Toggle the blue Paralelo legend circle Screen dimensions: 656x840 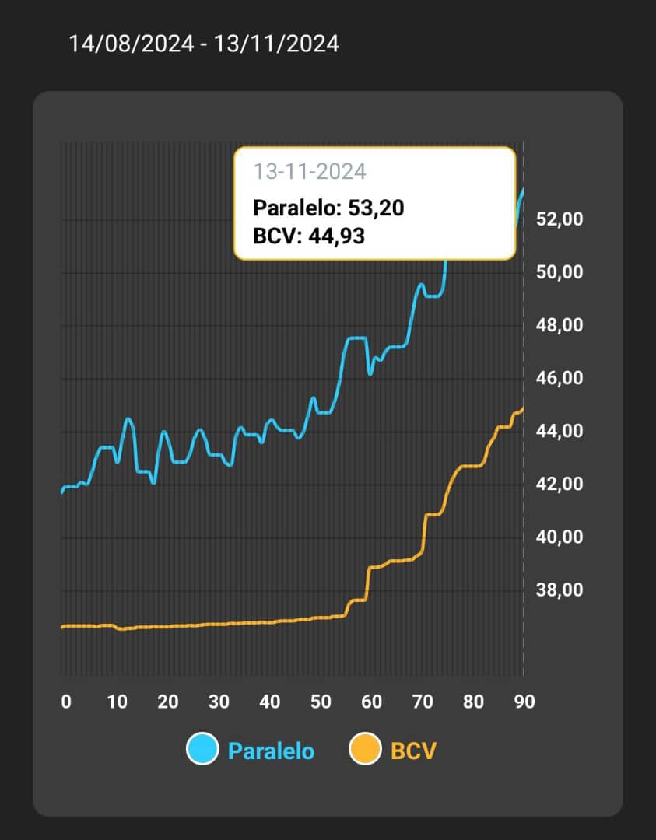pos(202,750)
